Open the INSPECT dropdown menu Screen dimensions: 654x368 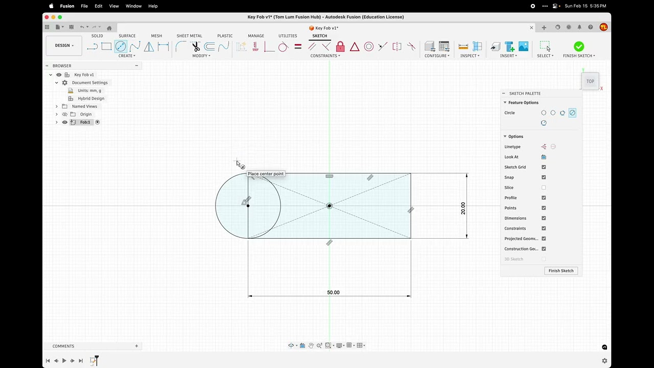[470, 56]
